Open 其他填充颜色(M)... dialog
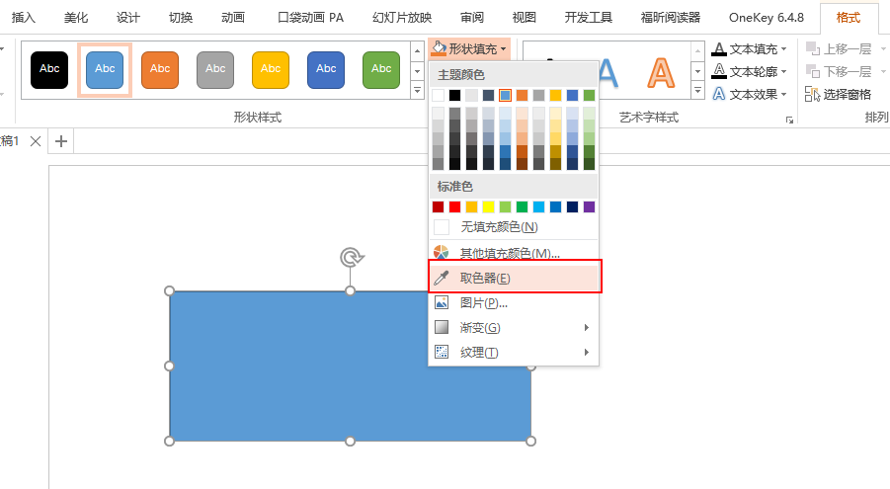Image resolution: width=890 pixels, height=489 pixels. coord(514,253)
